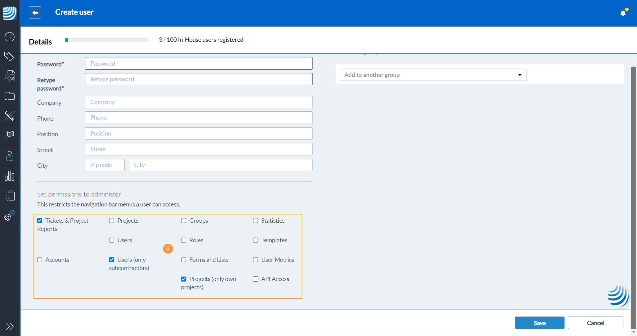Check the API Access checkbox

coord(255,279)
